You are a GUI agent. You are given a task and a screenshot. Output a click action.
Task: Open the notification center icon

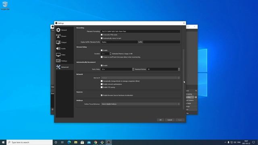coord(254,142)
